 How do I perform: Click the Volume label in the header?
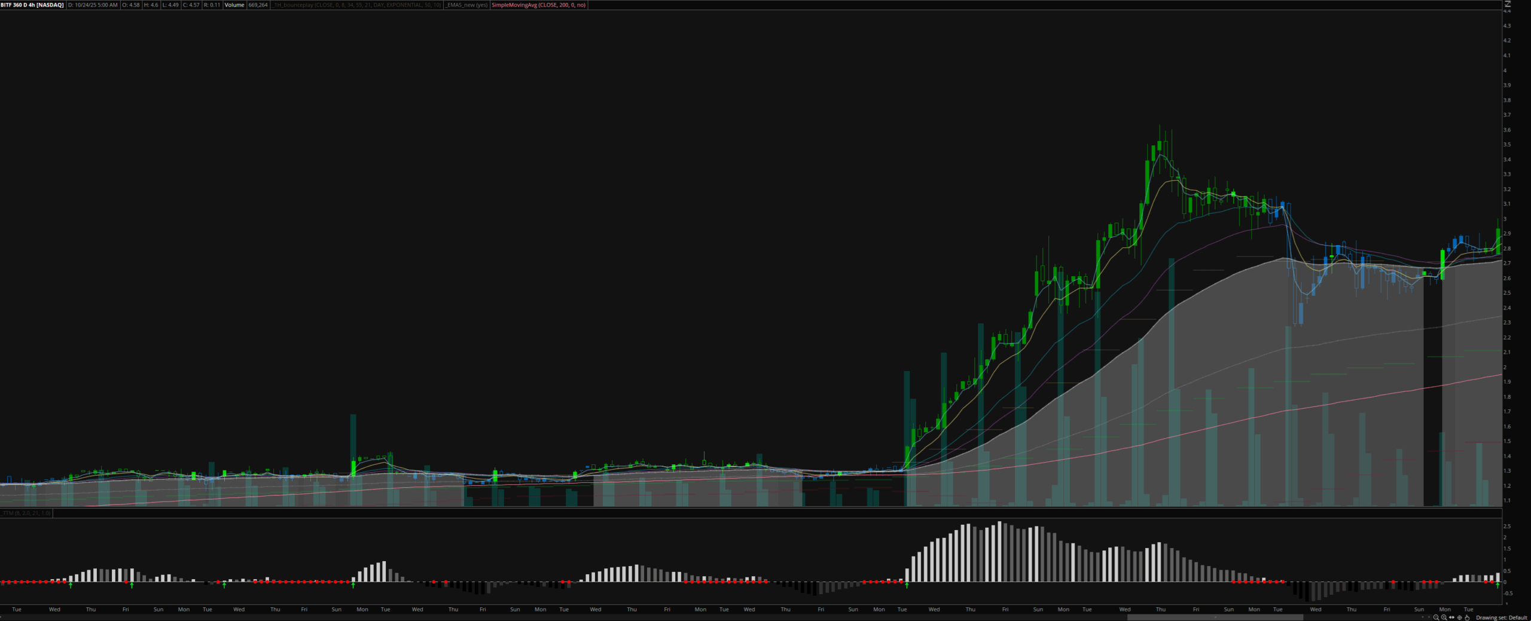(234, 5)
